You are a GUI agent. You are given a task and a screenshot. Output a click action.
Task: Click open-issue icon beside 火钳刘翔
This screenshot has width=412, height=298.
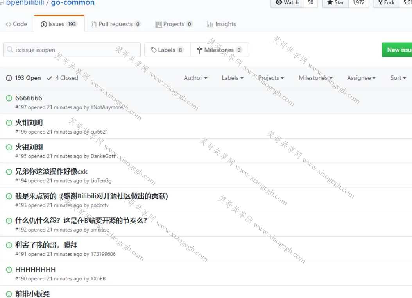click(9, 147)
